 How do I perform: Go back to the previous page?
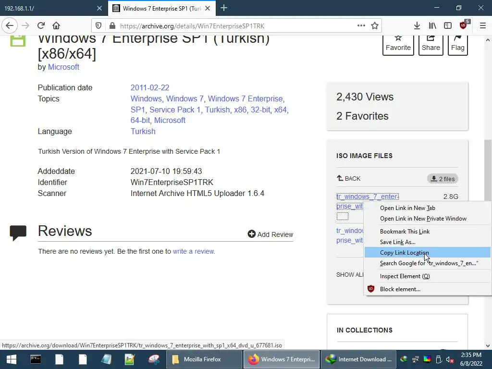[x=10, y=26]
